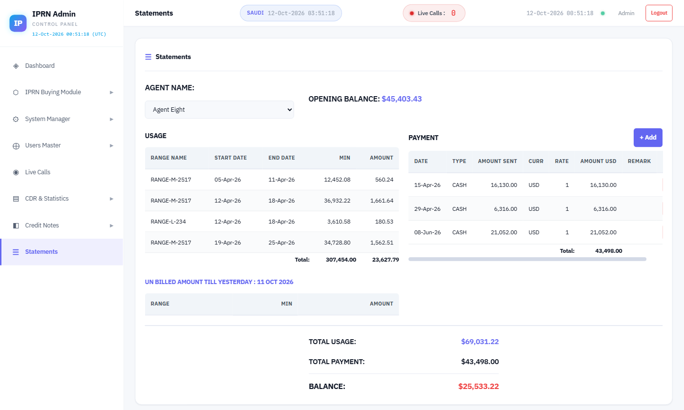Click the usage total 23,627.79
The image size is (684, 410).
click(x=385, y=260)
